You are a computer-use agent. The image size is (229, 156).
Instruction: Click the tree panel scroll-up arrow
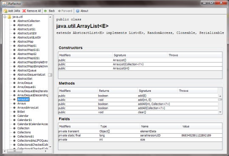point(50,17)
